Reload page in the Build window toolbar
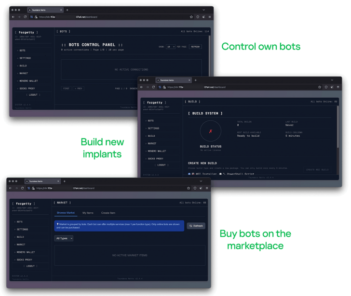The width and height of the screenshot is (351, 296). click(153, 87)
